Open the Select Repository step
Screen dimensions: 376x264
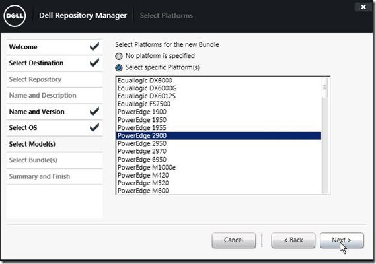click(x=55, y=79)
